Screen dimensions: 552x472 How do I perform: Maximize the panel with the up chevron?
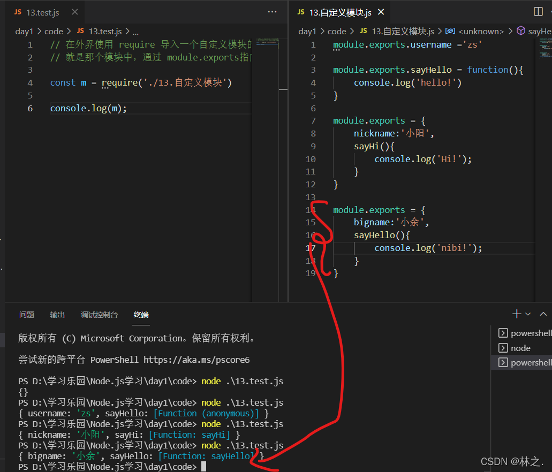[543, 314]
